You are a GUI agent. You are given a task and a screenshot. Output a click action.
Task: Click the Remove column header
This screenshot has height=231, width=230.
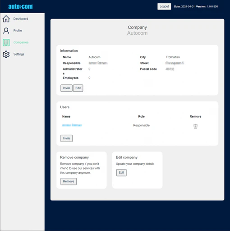pos(195,116)
